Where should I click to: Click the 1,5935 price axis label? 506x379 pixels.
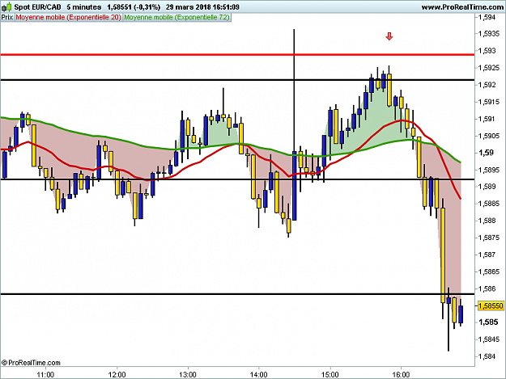pos(489,33)
